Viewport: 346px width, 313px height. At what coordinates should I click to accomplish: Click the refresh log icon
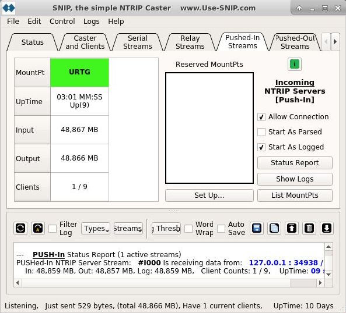pyautogui.click(x=20, y=228)
